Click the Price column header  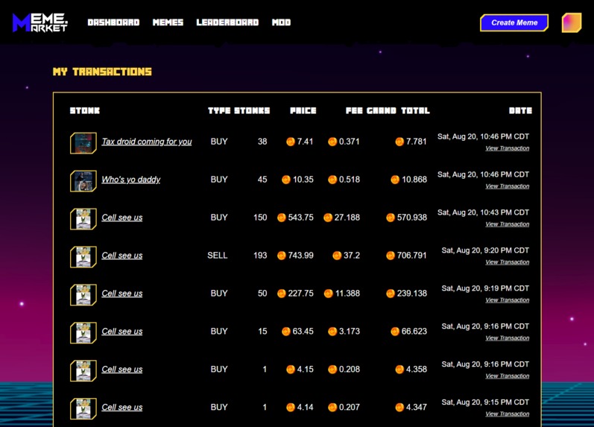coord(303,110)
